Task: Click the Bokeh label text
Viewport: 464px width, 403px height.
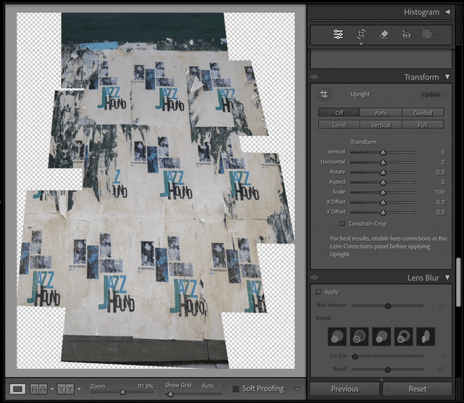Action: tap(323, 318)
